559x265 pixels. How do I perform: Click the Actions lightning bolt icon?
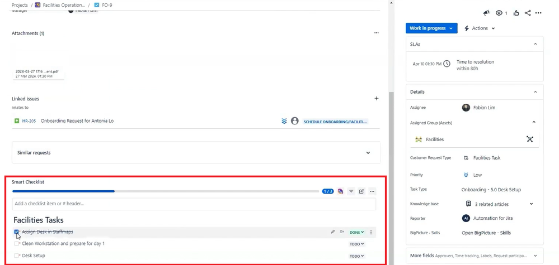point(466,28)
